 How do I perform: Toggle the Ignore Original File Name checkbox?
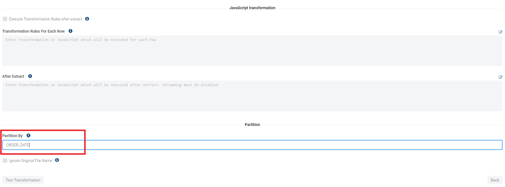point(5,161)
